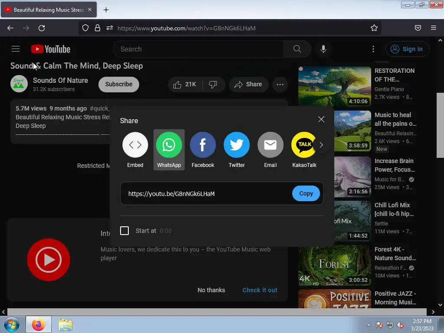Image resolution: width=444 pixels, height=333 pixels.
Task: Open the YouTube guide hamburger menu
Action: 16,49
